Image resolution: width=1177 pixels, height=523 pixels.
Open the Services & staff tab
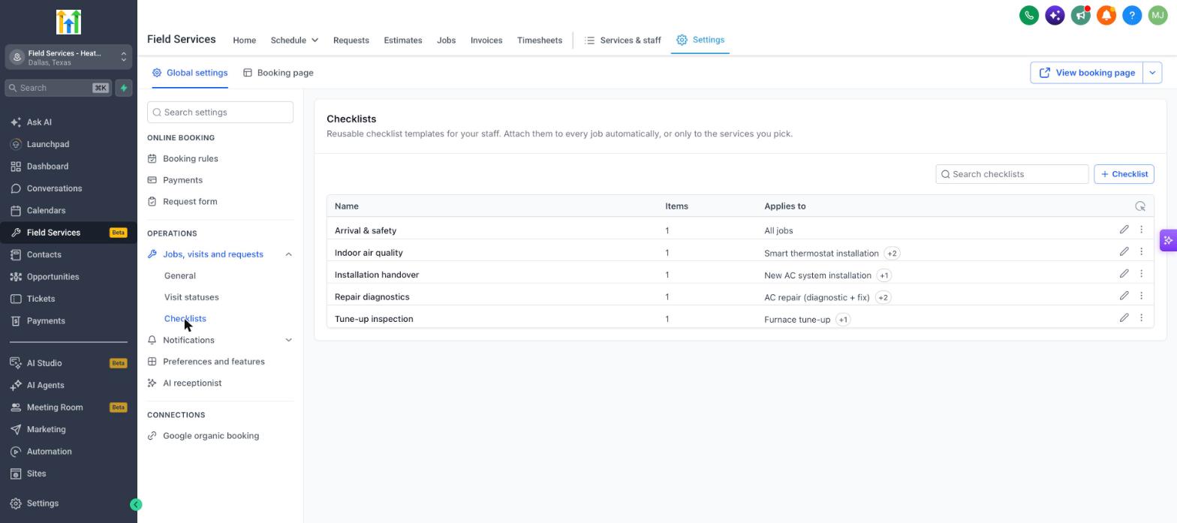(x=623, y=41)
